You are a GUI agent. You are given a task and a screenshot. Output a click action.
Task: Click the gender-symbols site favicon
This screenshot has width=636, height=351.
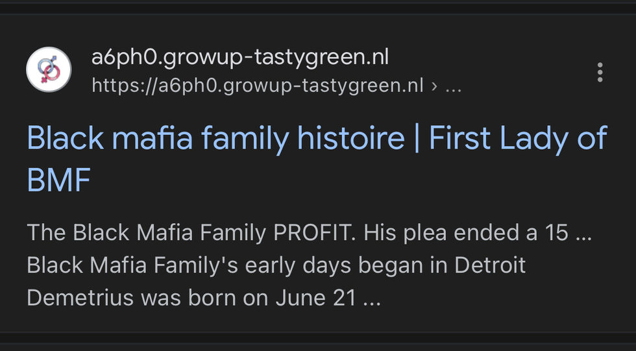(x=49, y=69)
